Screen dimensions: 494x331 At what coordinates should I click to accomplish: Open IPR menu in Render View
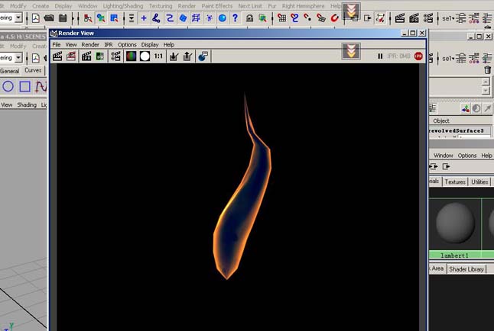tap(109, 45)
